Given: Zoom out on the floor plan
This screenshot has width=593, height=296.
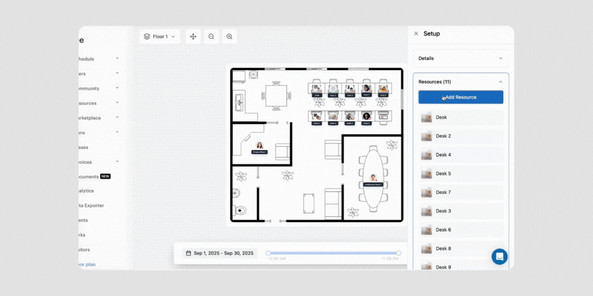Looking at the screenshot, I should 211,36.
